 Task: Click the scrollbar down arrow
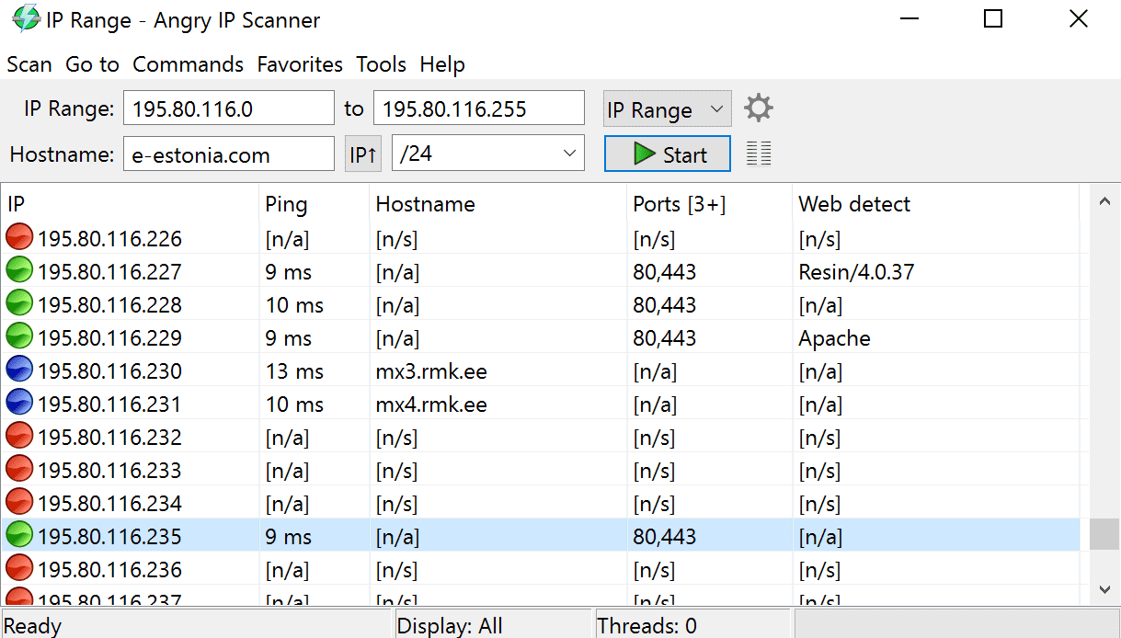tap(1104, 589)
